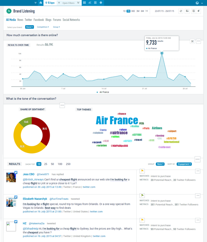Image resolution: width=207 pixels, height=242 pixels.
Task: Refresh the dashboard data
Action: (181, 11)
